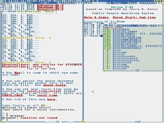Select dictionary entry '7' Discamp

click(x=116, y=65)
